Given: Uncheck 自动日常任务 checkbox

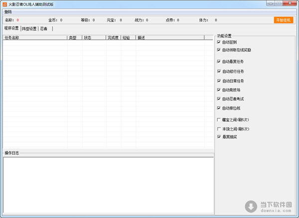Looking at the screenshot, I should pyautogui.click(x=219, y=81).
